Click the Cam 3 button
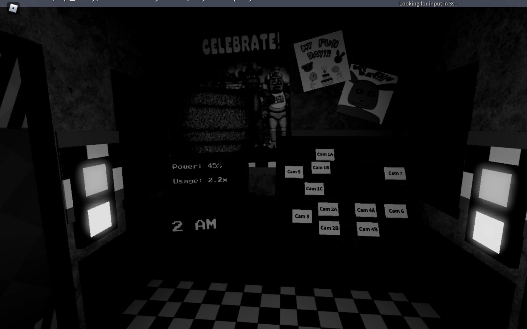Viewport: 527px width, 329px height. pyautogui.click(x=302, y=216)
